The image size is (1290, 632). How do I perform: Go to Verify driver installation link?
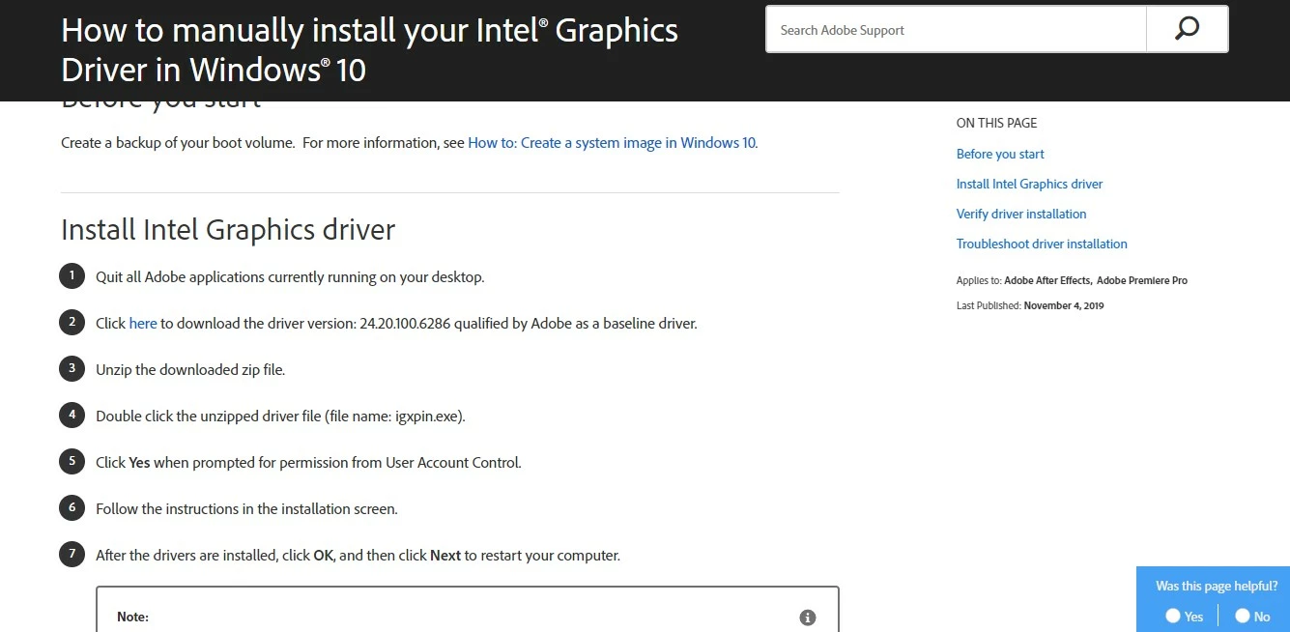click(x=1021, y=214)
